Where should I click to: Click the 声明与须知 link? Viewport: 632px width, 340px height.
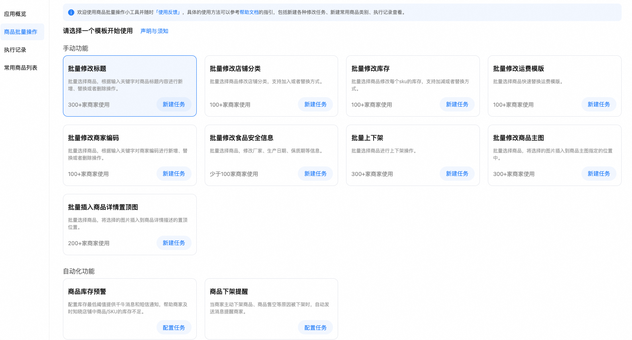pos(154,31)
